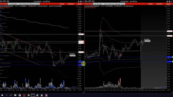Click the scroll arrows at left chart bottom-right
Image resolution: width=173 pixels, height=97 pixels.
coord(80,90)
